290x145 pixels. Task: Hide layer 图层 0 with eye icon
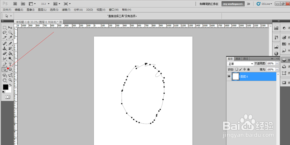pyautogui.click(x=229, y=76)
